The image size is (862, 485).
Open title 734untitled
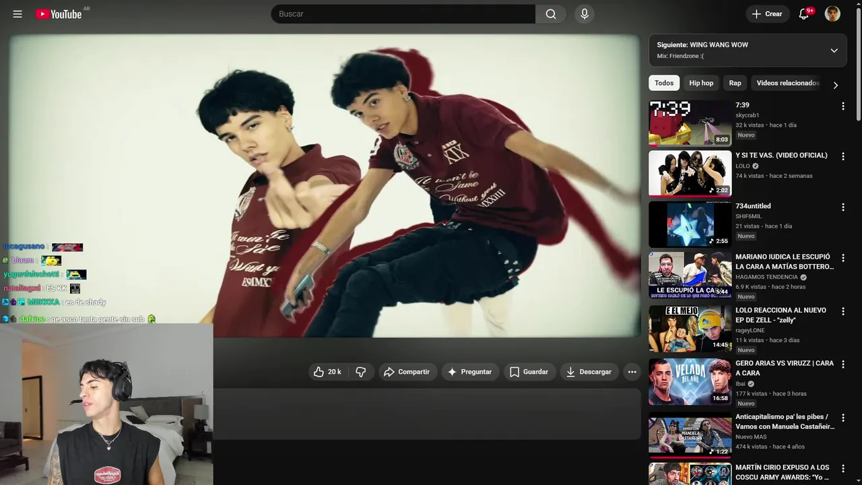(753, 206)
